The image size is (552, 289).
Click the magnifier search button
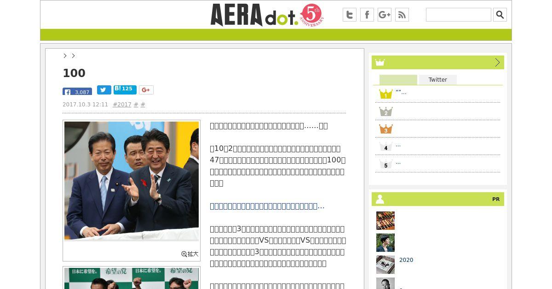click(500, 15)
